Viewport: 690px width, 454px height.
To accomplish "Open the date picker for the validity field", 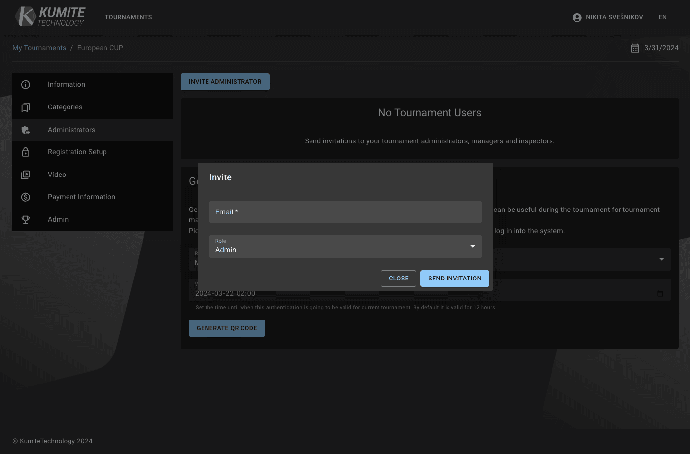I will click(x=660, y=293).
